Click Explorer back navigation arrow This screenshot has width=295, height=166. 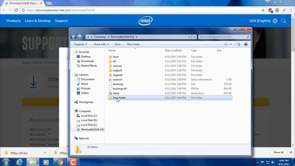click(x=74, y=37)
